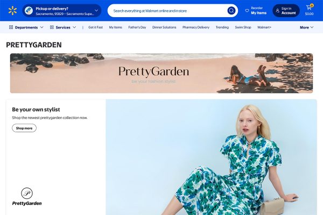Image resolution: width=323 pixels, height=215 pixels.
Task: Open Pharmacy Delivery
Action: click(196, 27)
